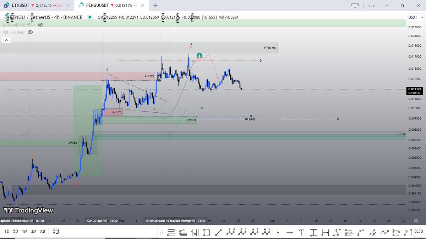This screenshot has height=239, width=426.
Task: Open the layout dropdown at top right
Action: point(355,5)
